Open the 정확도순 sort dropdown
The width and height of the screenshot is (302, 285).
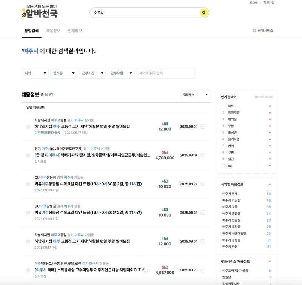[195, 95]
